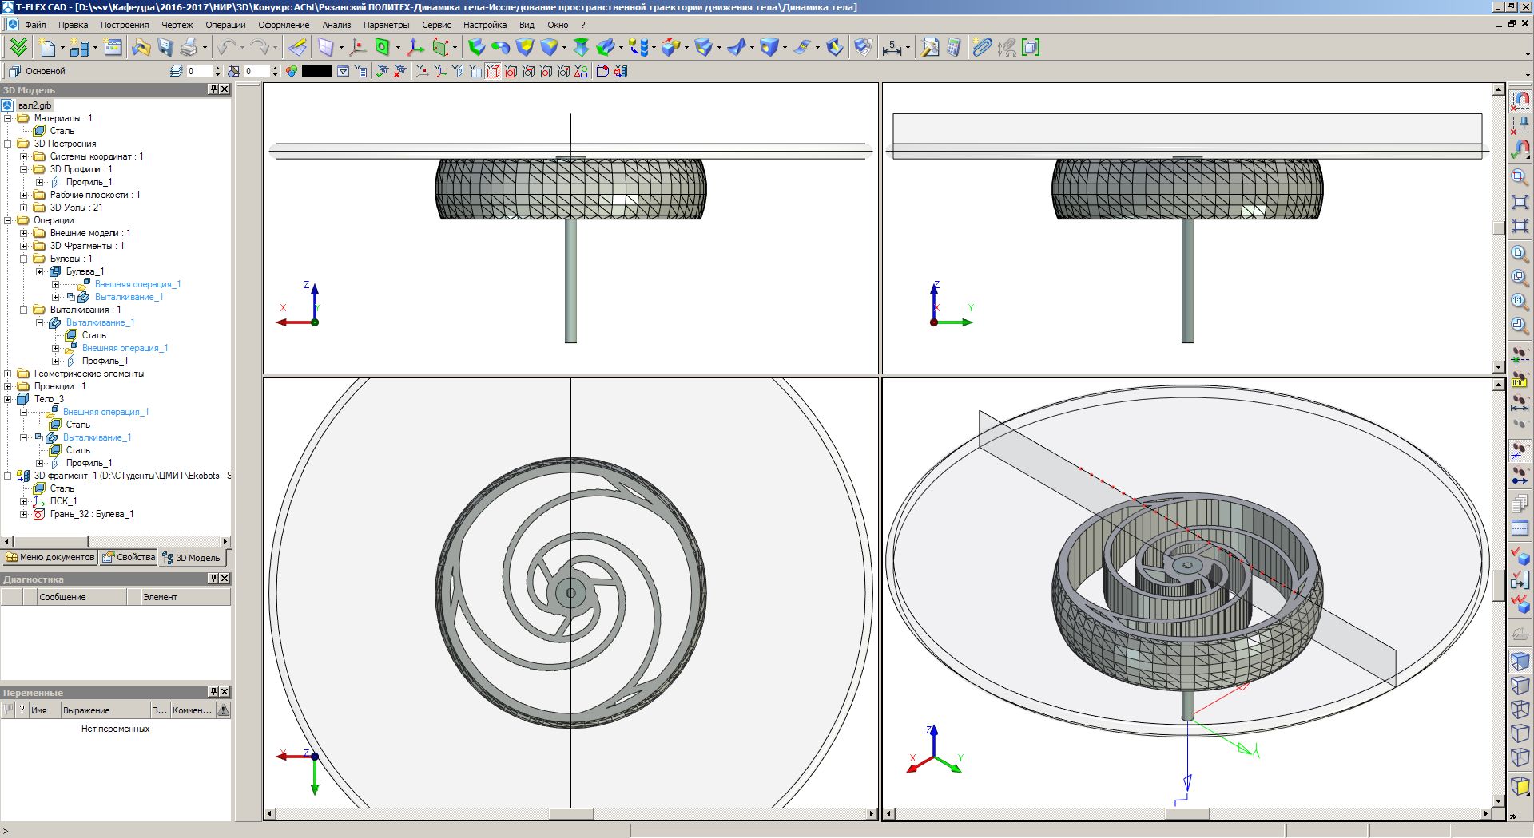Screen dimensions: 1534x838
Task: Click the Save document floppy icon
Action: 165,48
